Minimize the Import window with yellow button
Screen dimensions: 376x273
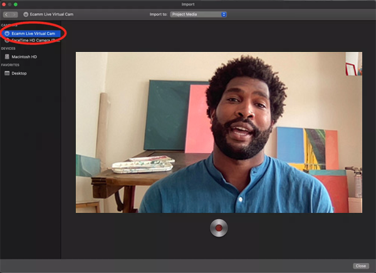point(9,4)
